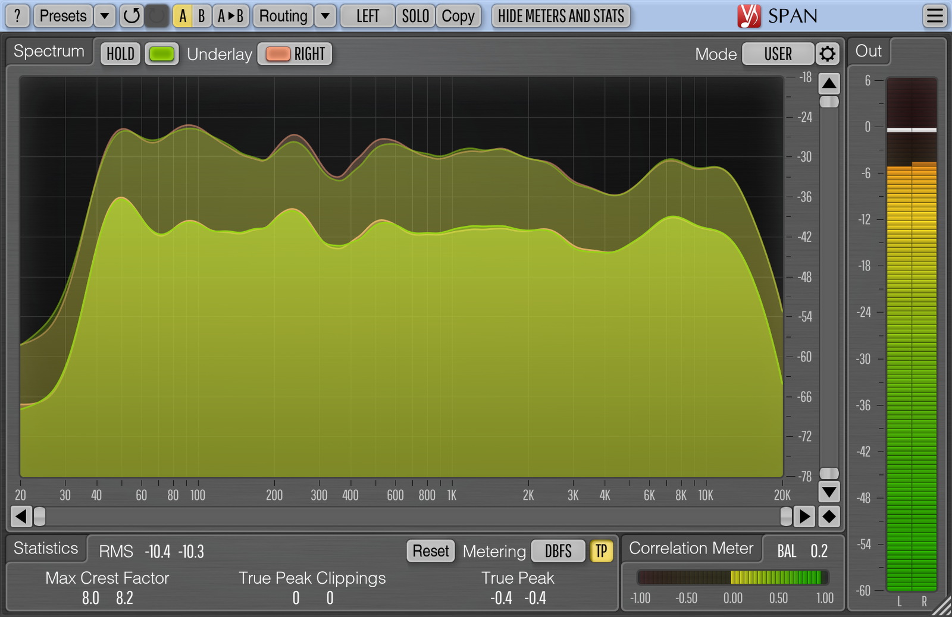
Task: Expand the Routing dropdown arrow
Action: [x=325, y=16]
